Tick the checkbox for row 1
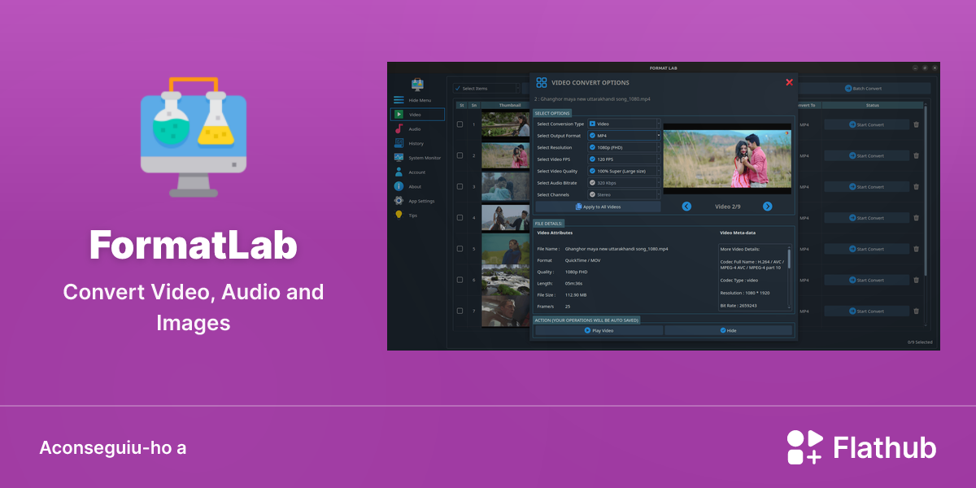The height and width of the screenshot is (488, 976). [460, 124]
